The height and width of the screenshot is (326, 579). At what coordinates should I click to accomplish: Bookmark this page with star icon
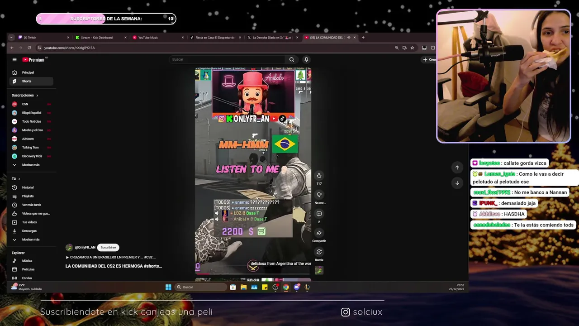click(x=412, y=48)
